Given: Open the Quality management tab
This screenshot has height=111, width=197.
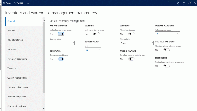Looking at the screenshot, I should point(24,78).
